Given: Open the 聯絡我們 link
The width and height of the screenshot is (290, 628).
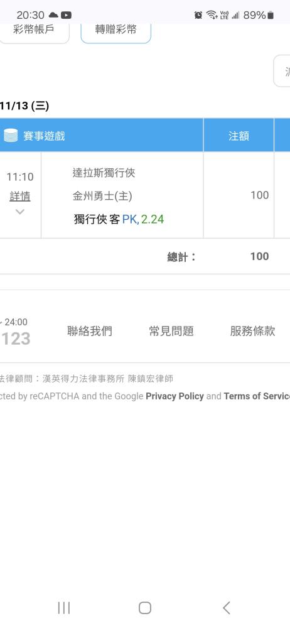Looking at the screenshot, I should [90, 331].
